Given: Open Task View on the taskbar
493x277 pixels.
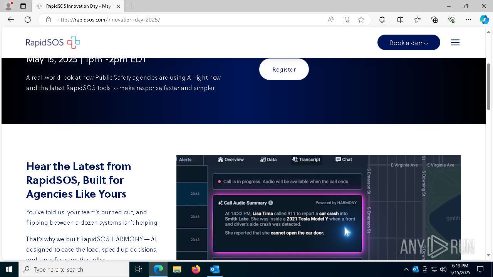Looking at the screenshot, I should tap(139, 269).
